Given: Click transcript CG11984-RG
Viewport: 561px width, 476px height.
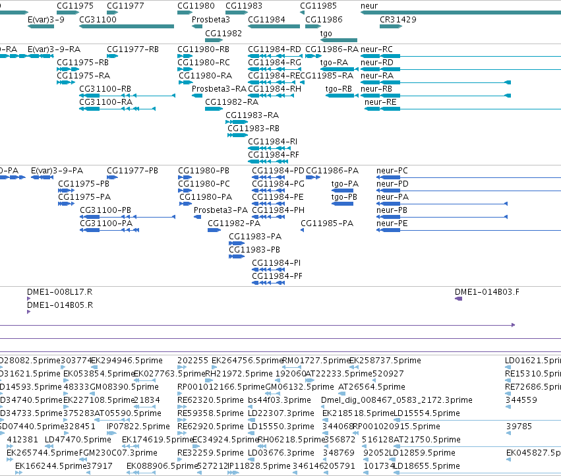Looking at the screenshot, I should pos(274,63).
